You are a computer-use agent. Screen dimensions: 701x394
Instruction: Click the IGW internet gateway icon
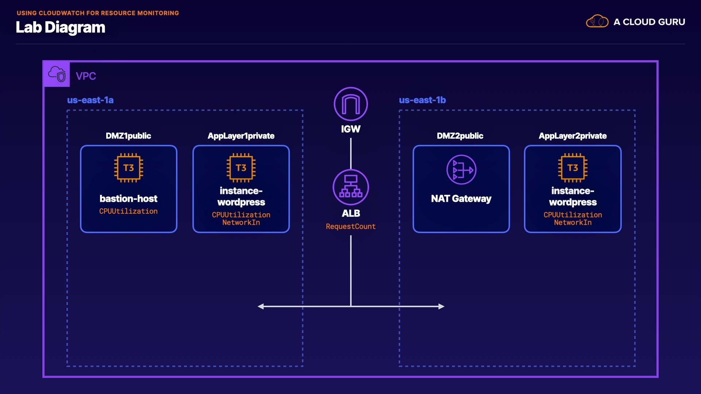pyautogui.click(x=350, y=104)
